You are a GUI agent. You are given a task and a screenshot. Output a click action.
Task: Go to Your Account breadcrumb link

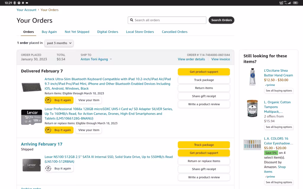[x=26, y=10]
